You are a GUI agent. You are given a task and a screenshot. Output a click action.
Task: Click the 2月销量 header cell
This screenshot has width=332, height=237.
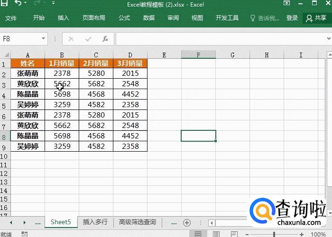(x=96, y=63)
